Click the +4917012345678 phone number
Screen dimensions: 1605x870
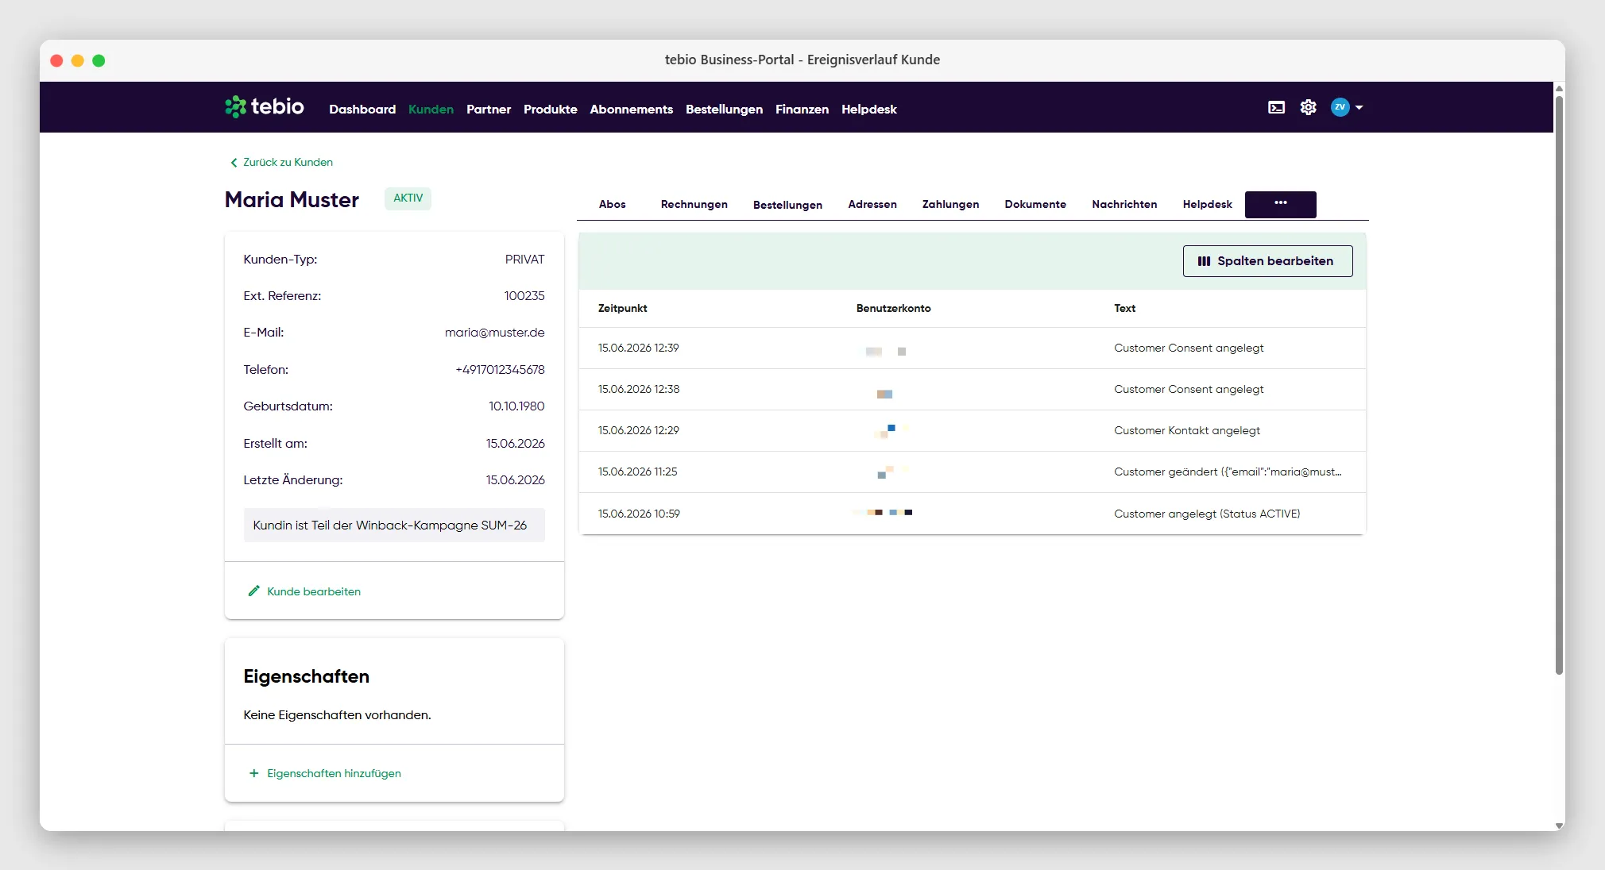[x=500, y=370]
